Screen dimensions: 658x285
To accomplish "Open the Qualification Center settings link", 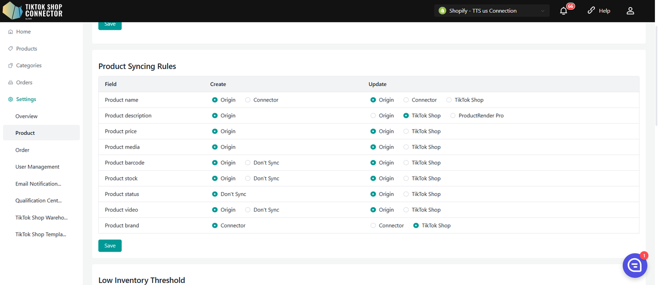I will tap(38, 201).
